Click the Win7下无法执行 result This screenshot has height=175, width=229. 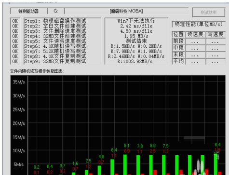[x=136, y=21]
